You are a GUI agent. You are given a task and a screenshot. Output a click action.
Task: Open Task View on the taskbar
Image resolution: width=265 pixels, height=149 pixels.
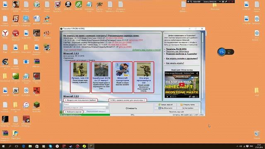point(17,146)
